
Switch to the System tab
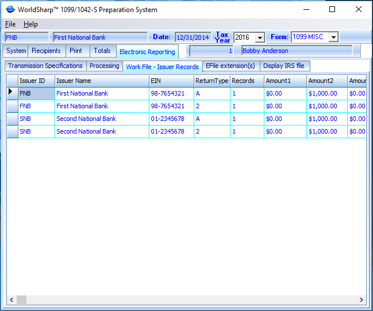pos(16,51)
